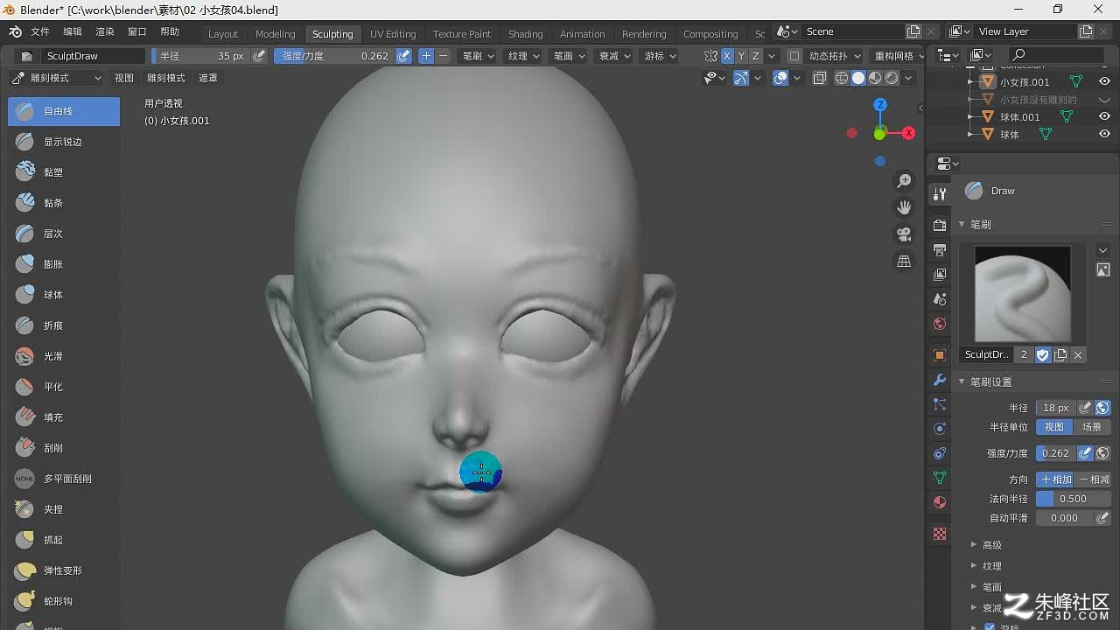Toggle visibility of 球体 in outliner
1120x630 pixels.
point(1104,134)
